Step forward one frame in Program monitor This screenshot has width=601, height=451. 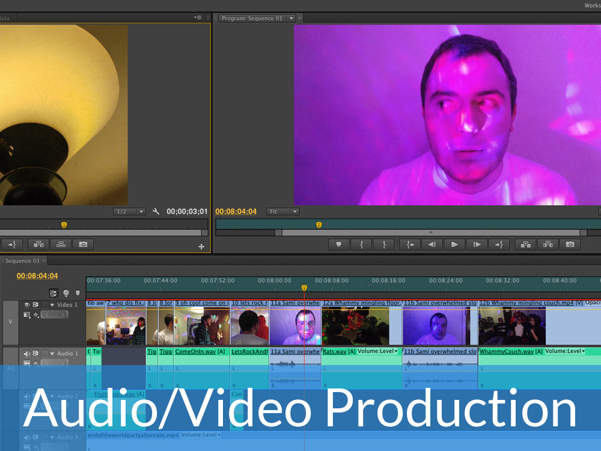[477, 244]
